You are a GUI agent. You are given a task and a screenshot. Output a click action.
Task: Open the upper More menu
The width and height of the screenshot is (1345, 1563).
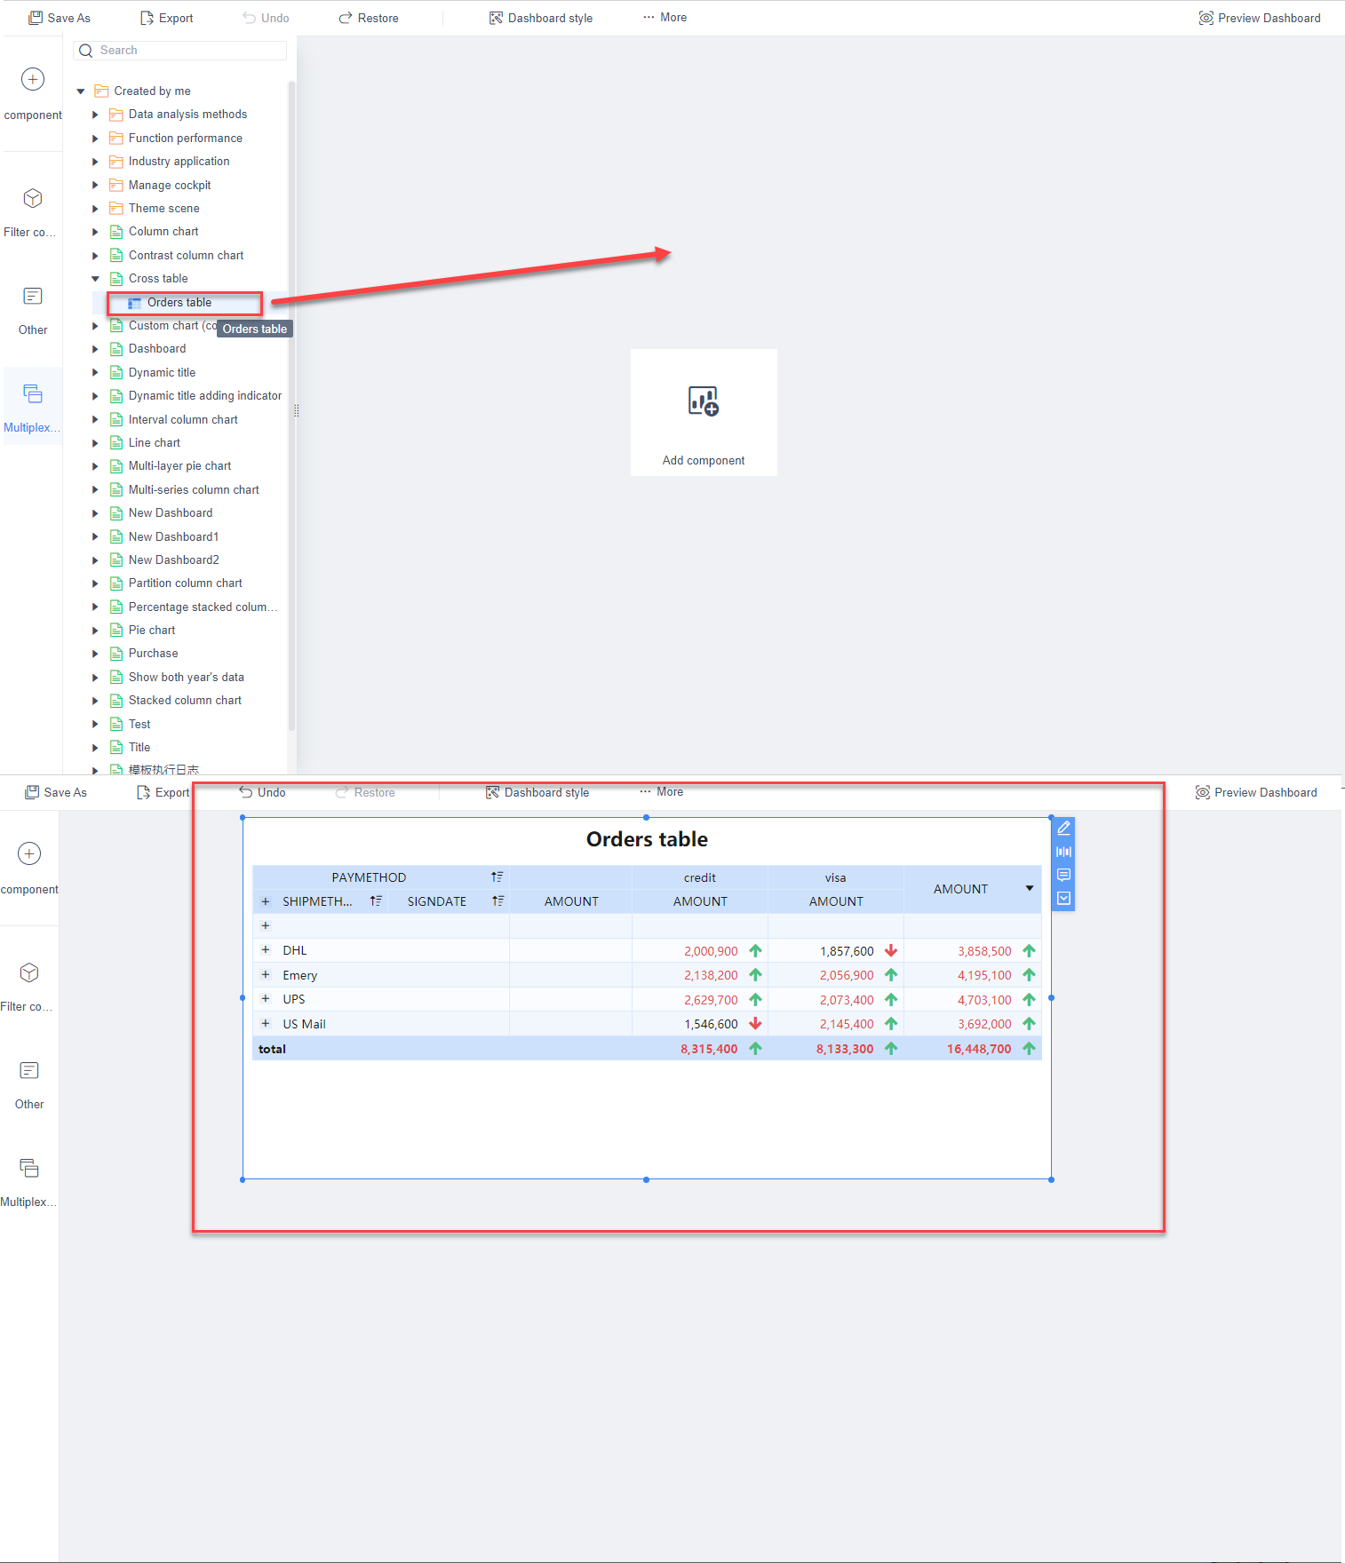665,17
